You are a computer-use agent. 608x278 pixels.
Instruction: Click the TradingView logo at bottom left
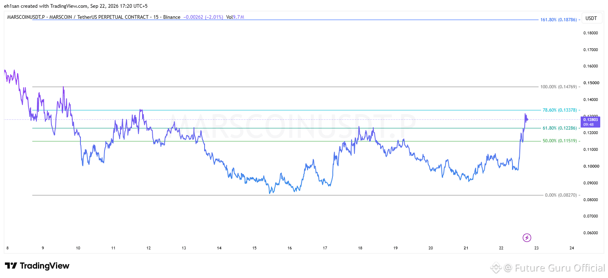click(37, 266)
